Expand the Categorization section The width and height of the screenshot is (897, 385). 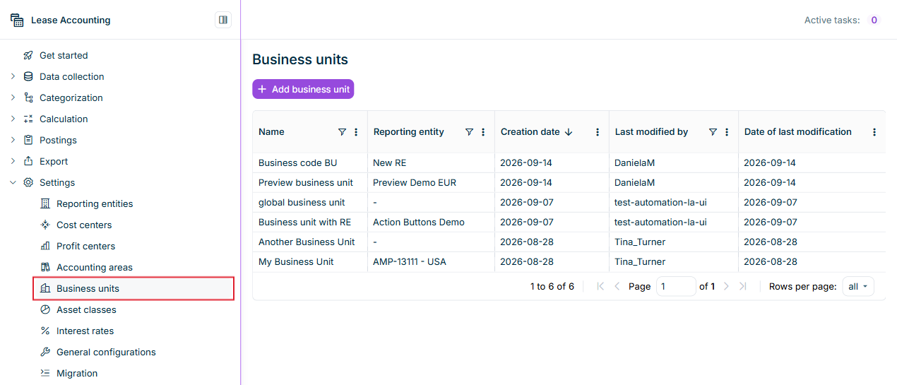[x=13, y=97]
